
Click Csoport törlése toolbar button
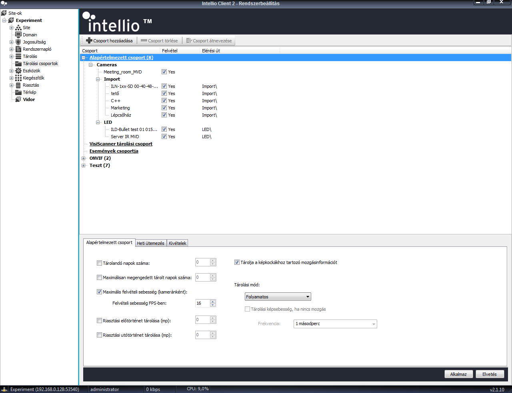tap(159, 41)
